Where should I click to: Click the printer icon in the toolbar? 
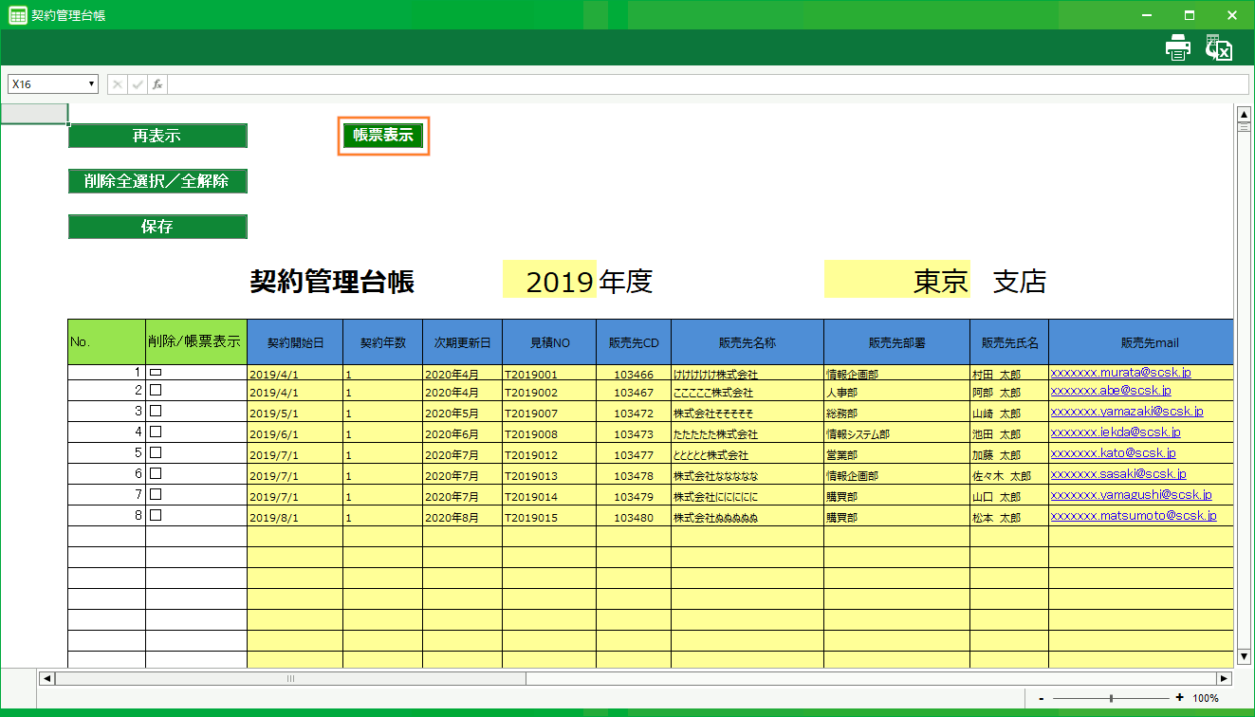[1177, 47]
